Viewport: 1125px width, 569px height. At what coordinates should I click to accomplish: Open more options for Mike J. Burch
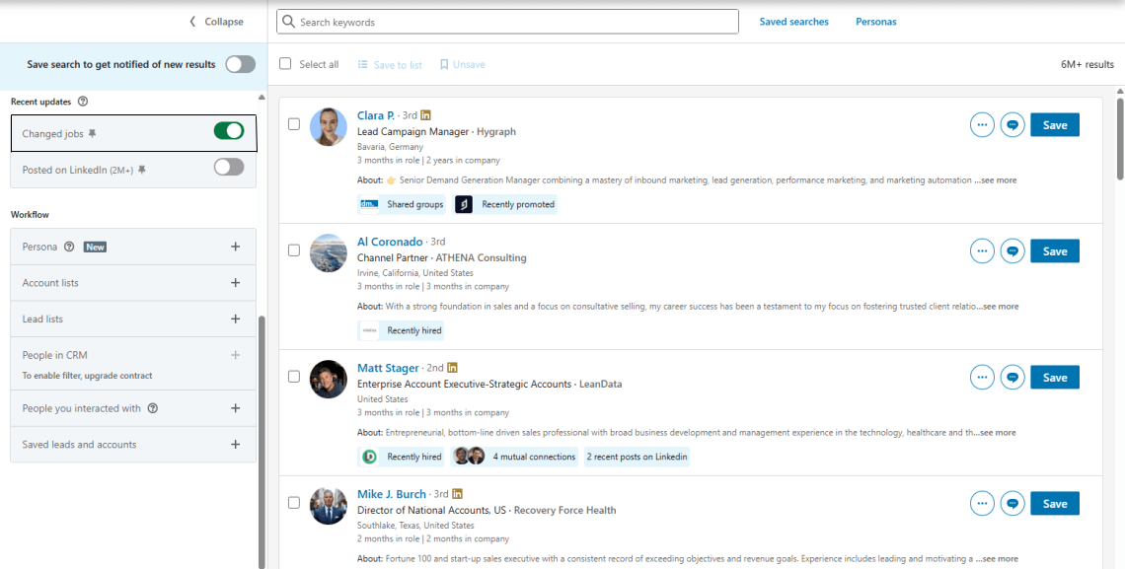point(982,503)
